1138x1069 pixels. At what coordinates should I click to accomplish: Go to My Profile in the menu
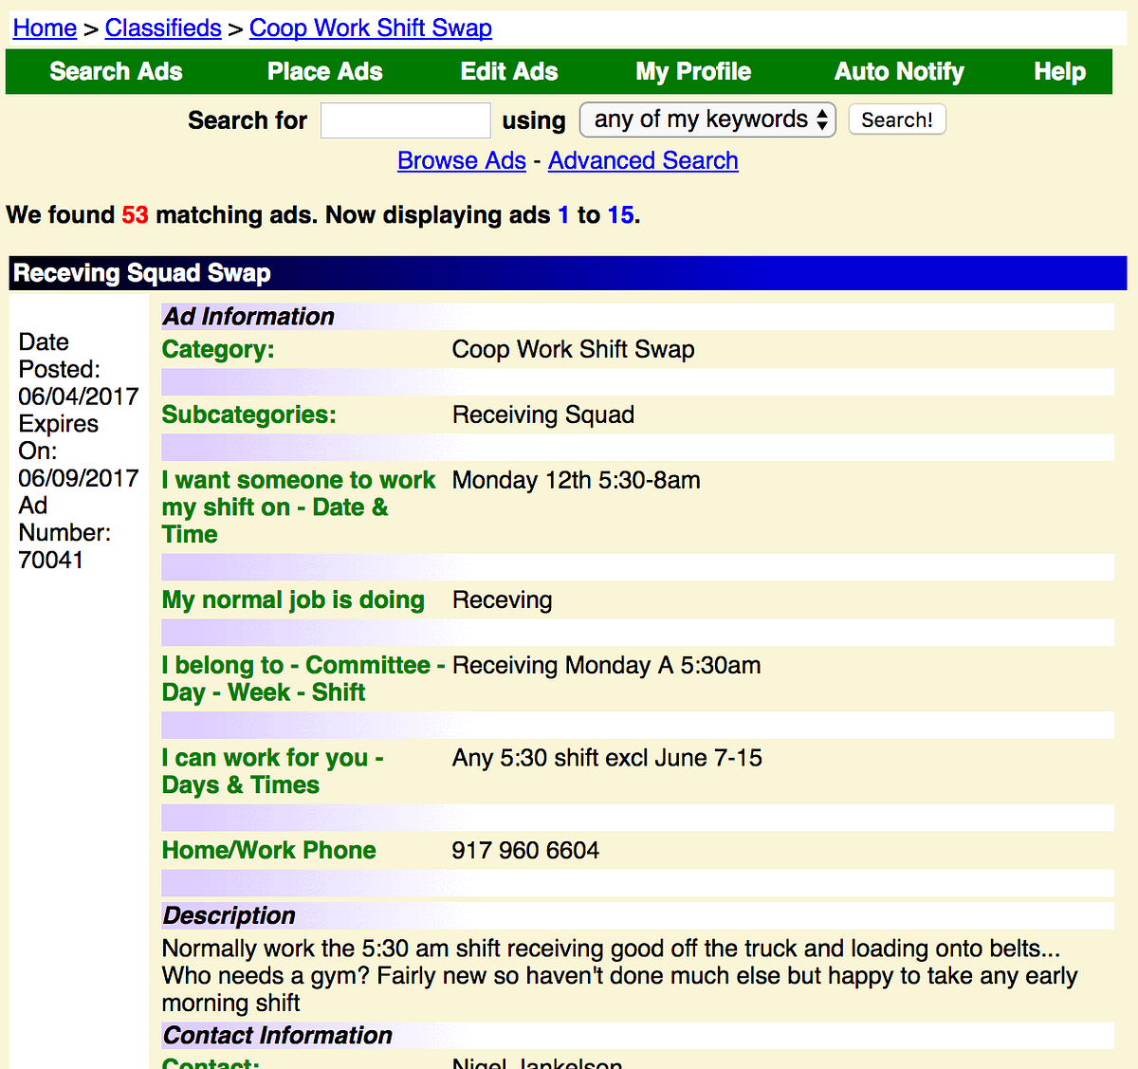693,71
